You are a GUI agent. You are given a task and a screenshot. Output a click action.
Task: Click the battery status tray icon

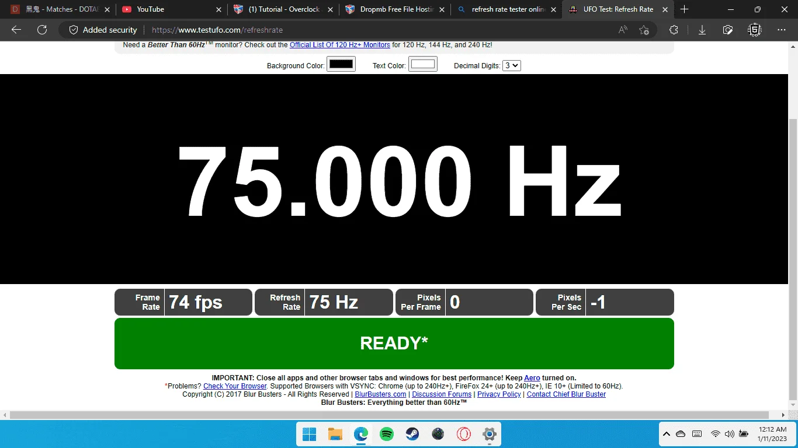tap(744, 434)
